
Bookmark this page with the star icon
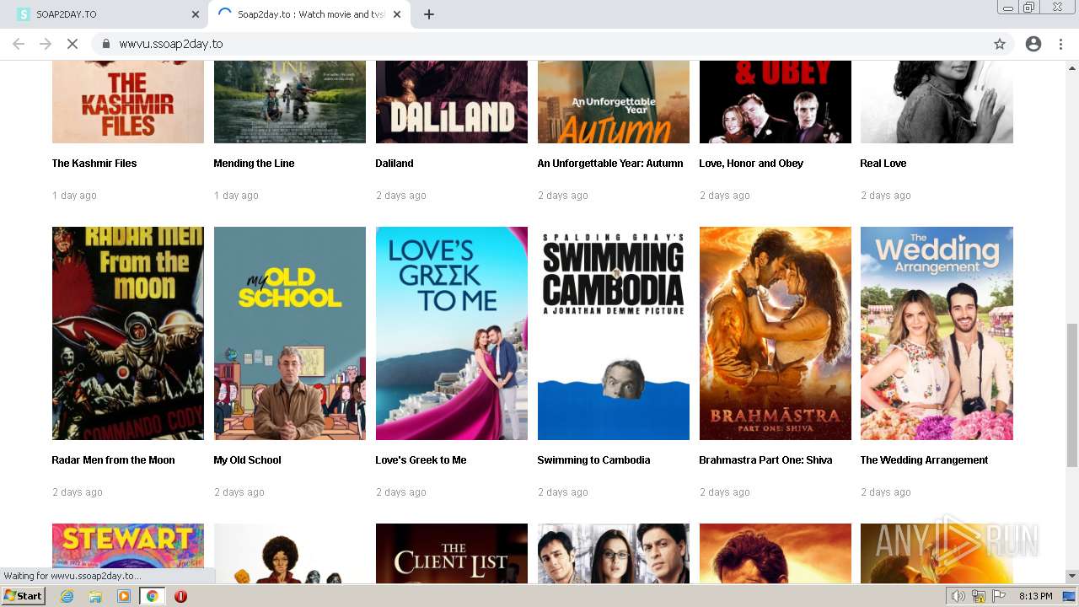(x=1000, y=44)
